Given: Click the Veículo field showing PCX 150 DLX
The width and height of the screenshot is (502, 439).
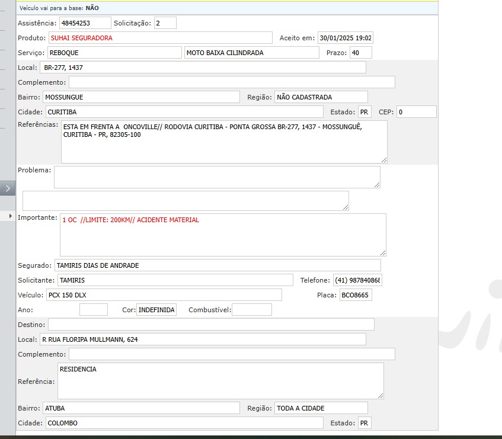Looking at the screenshot, I should [164, 295].
